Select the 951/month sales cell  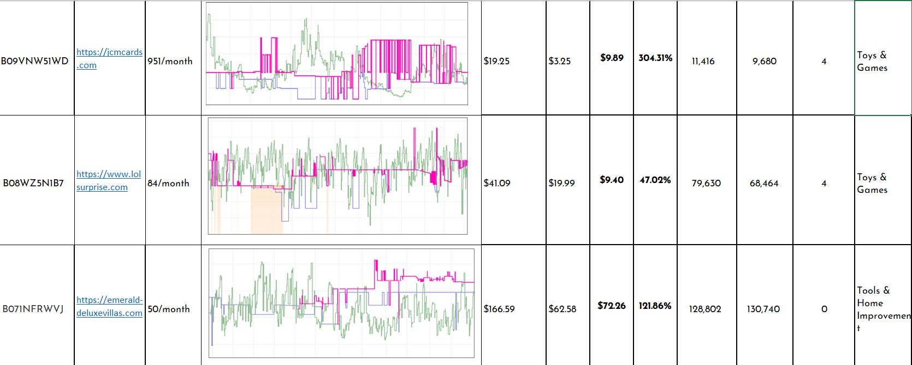point(173,58)
